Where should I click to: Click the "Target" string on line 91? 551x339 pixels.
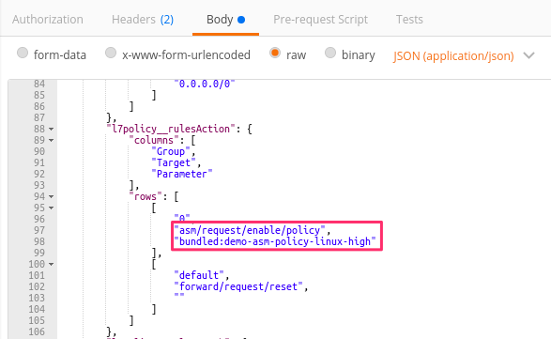click(174, 162)
